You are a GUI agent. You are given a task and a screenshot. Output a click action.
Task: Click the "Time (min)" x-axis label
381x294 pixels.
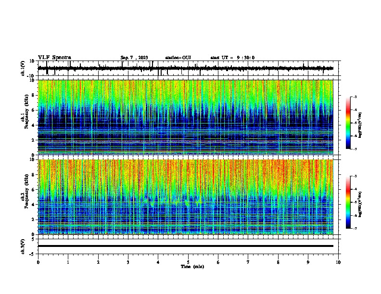(x=192, y=267)
